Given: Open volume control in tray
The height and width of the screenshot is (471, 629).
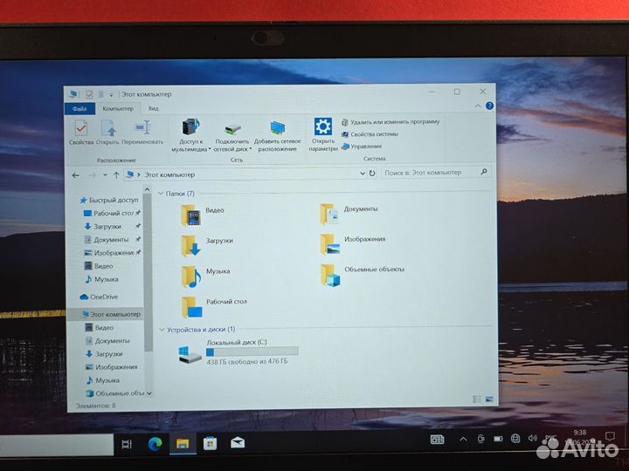Looking at the screenshot, I should [532, 438].
